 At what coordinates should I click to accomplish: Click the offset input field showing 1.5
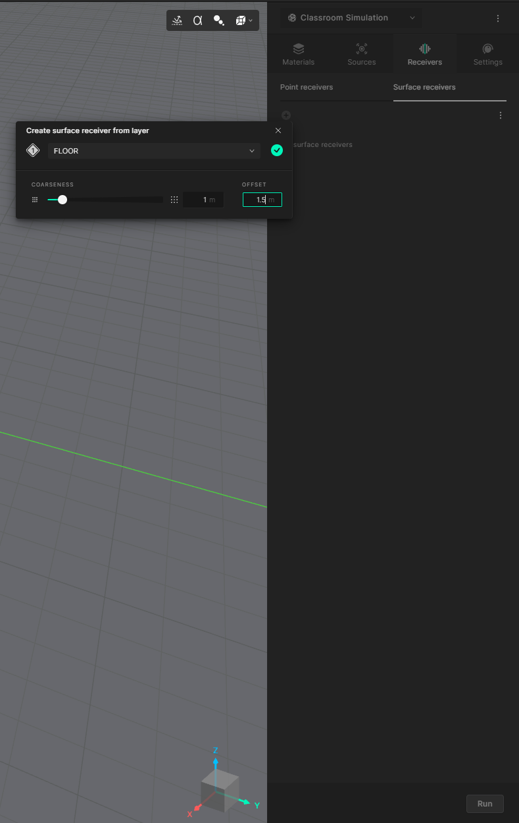click(262, 200)
